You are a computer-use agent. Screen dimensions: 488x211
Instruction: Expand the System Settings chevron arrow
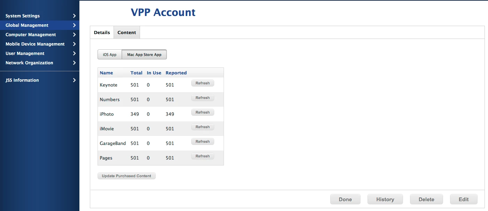point(74,16)
